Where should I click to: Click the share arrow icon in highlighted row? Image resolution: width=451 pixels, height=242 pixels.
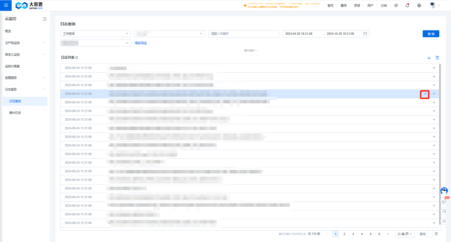(425, 94)
